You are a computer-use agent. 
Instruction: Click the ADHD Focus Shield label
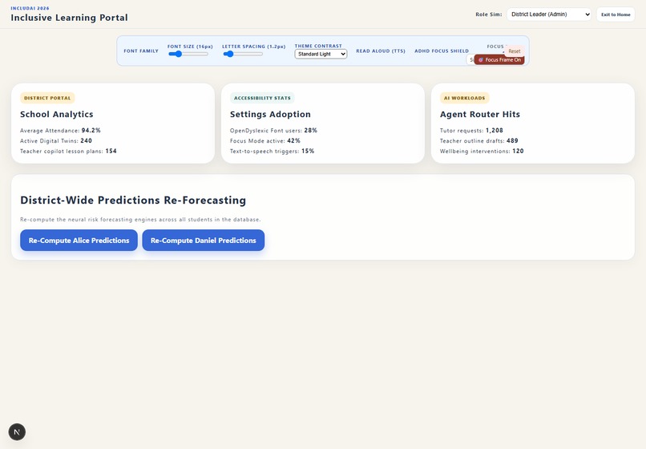[x=442, y=51]
